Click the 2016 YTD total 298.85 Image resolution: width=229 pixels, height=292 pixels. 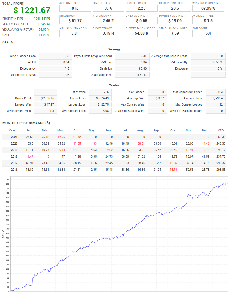coord(221,170)
